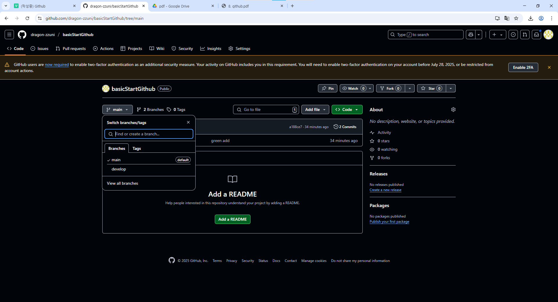Click the green Add a README button
This screenshot has height=302, width=558.
233,219
